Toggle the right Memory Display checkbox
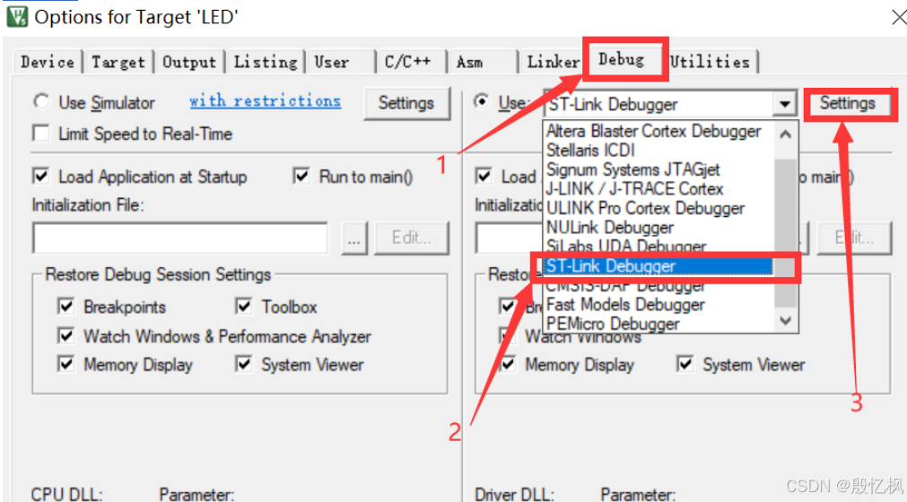907x502 pixels. pyautogui.click(x=508, y=364)
